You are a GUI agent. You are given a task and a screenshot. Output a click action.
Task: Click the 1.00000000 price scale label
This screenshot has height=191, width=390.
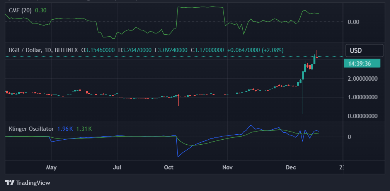click(x=362, y=97)
